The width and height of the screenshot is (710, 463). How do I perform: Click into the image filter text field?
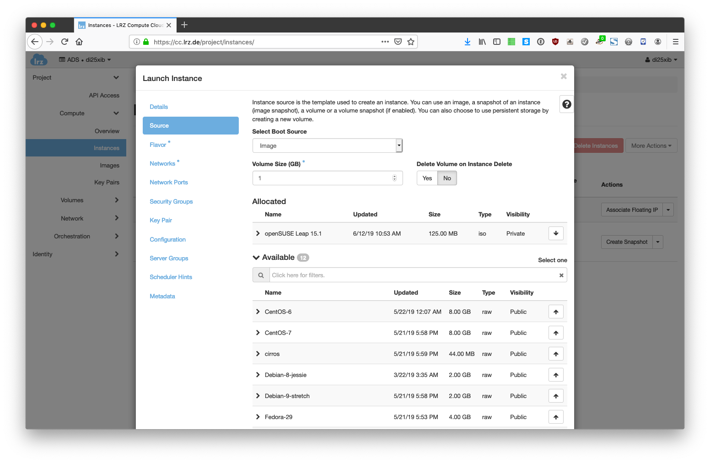point(412,275)
